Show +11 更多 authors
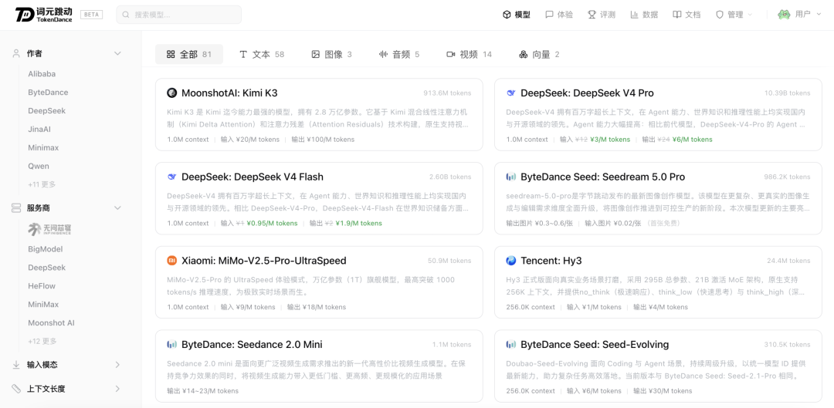834x408 pixels. click(x=42, y=184)
